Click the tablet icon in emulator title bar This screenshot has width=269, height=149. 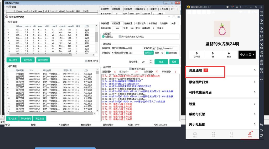[241, 7]
